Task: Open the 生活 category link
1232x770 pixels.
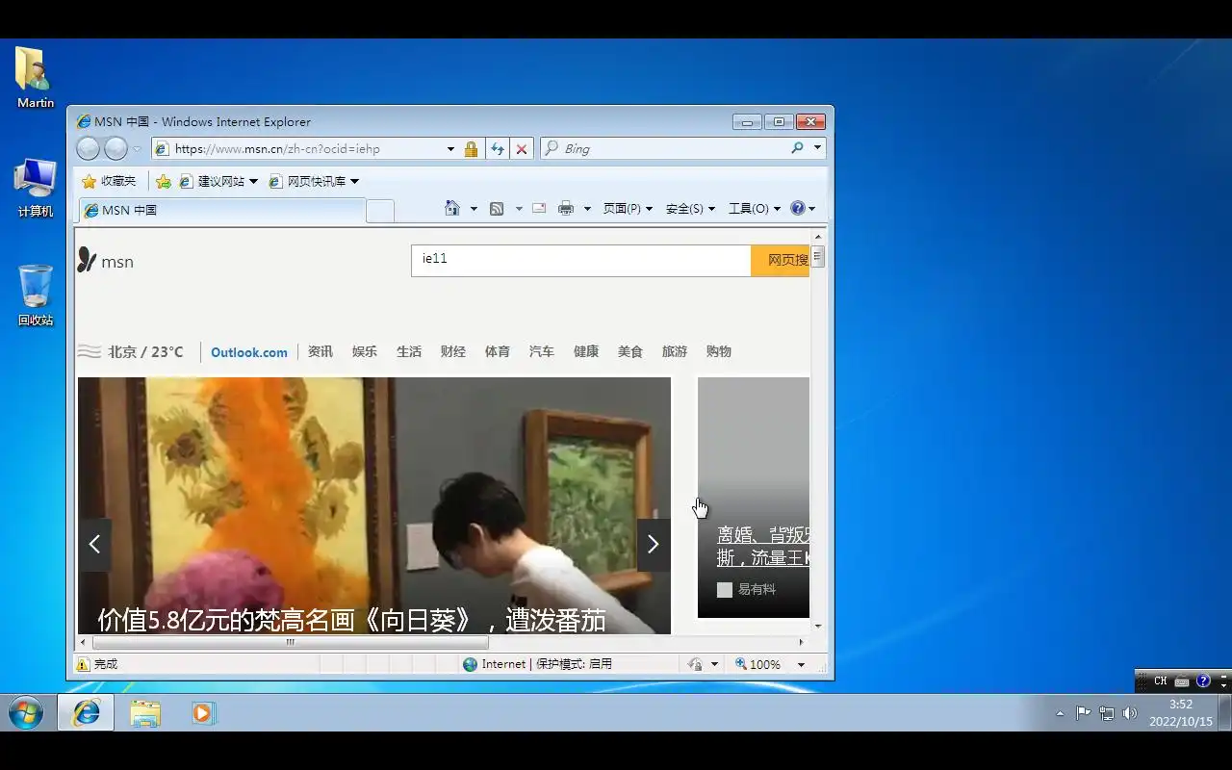Action: coord(409,351)
